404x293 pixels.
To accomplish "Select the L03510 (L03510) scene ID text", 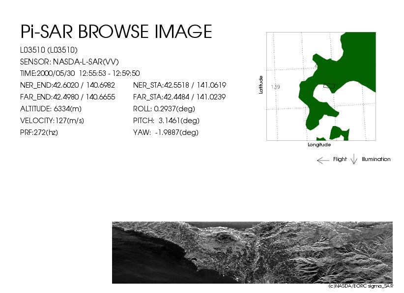I will 49,50.
